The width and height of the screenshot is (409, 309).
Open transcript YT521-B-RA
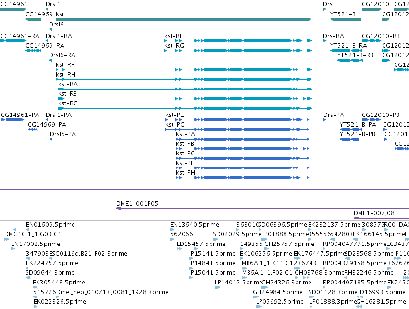(x=349, y=46)
